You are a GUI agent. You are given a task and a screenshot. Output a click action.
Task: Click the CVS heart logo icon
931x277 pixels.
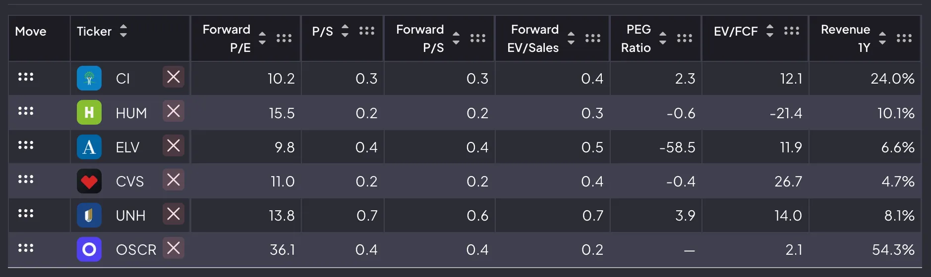(89, 182)
